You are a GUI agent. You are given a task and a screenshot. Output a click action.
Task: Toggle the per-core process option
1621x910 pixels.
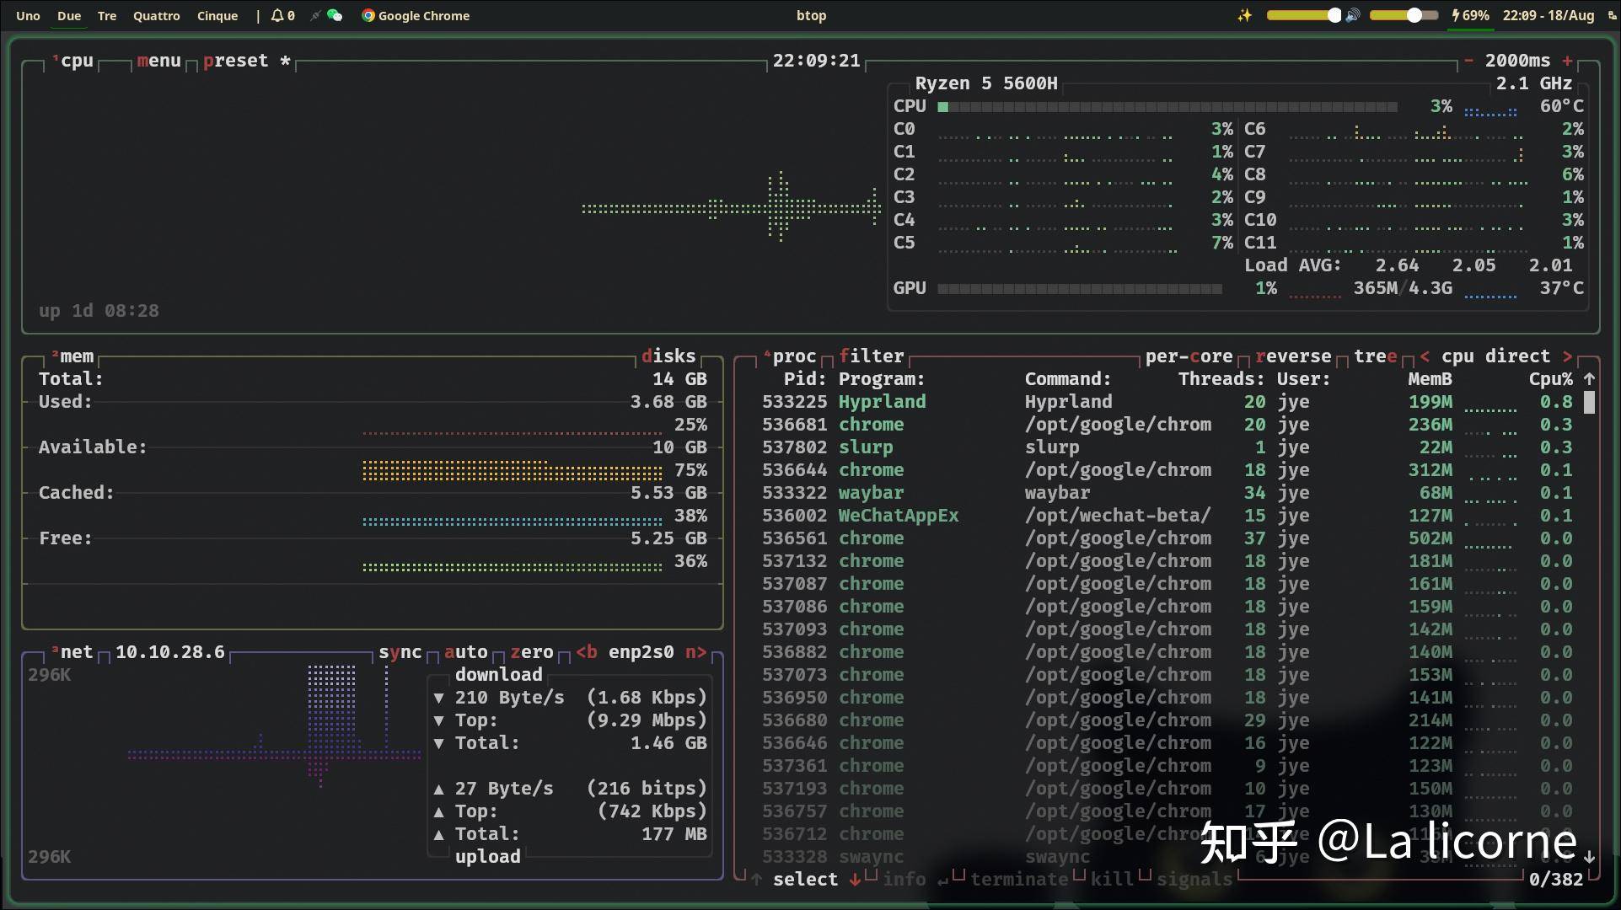(1189, 356)
